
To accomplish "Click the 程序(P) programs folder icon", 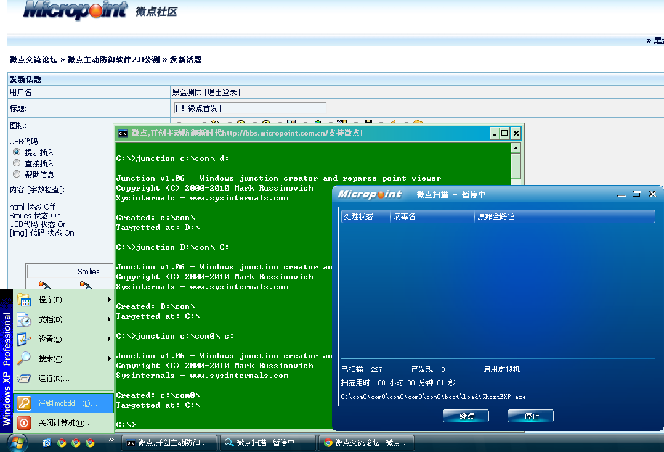I will (x=24, y=300).
